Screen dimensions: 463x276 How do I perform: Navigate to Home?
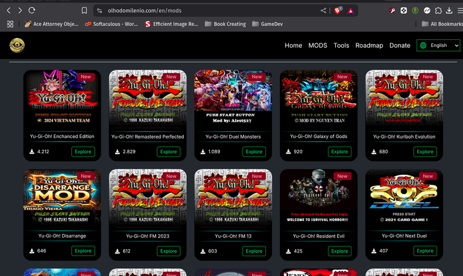pos(293,45)
